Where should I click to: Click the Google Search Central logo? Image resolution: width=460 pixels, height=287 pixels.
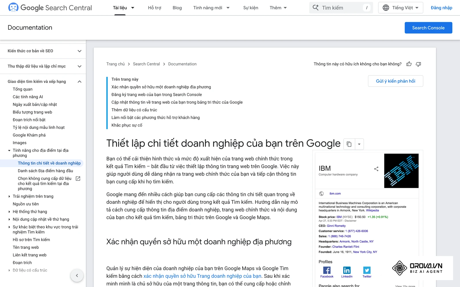(50, 8)
